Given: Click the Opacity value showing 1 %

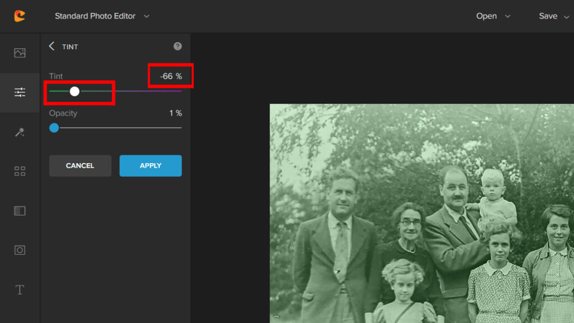Looking at the screenshot, I should click(x=175, y=113).
